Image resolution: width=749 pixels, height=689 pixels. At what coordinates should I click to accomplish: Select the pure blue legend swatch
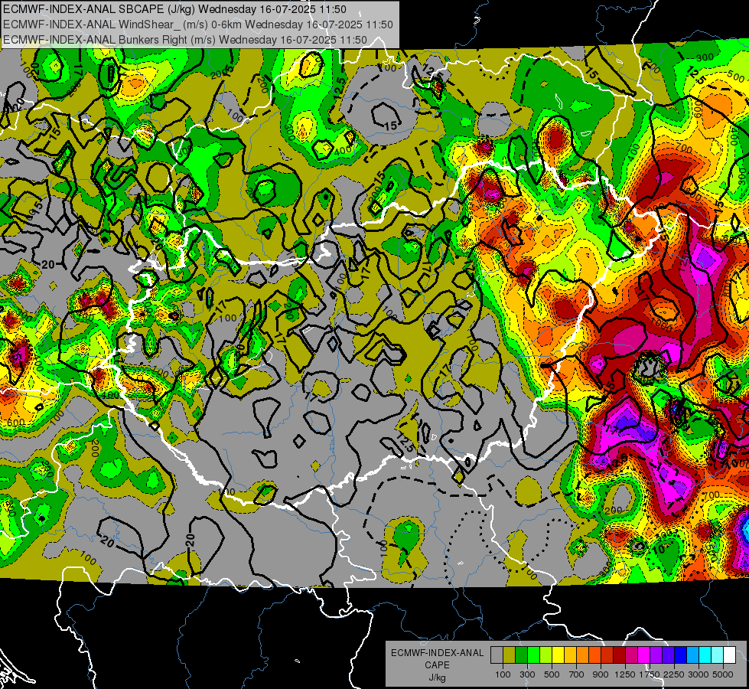click(681, 655)
